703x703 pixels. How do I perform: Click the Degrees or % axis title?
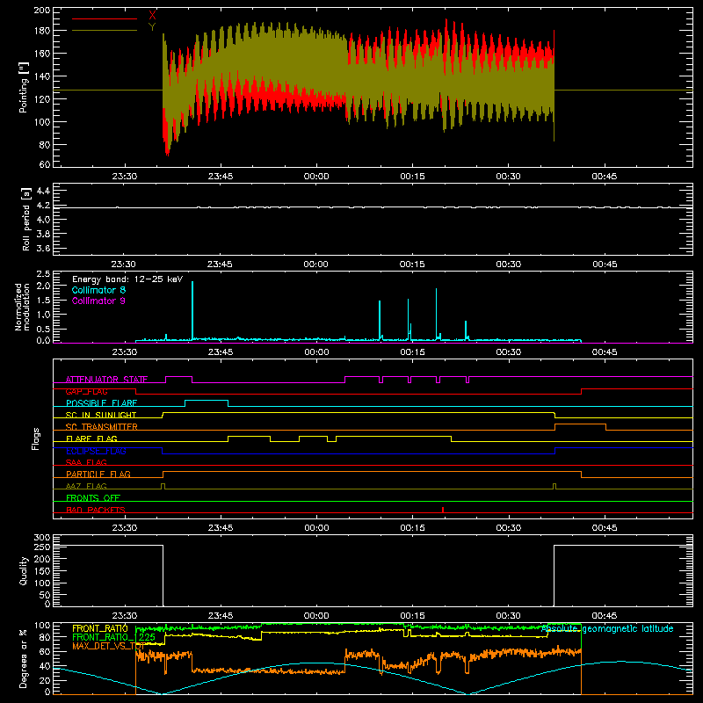click(24, 658)
